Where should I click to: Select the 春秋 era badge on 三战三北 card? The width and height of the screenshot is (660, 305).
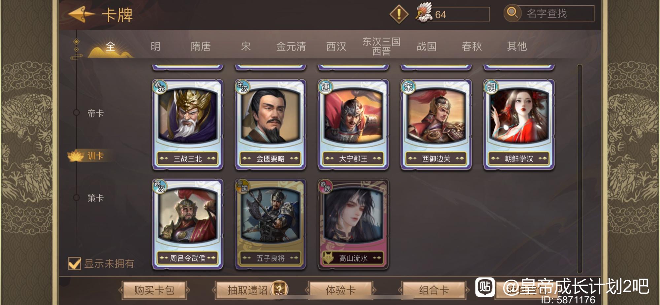(160, 87)
